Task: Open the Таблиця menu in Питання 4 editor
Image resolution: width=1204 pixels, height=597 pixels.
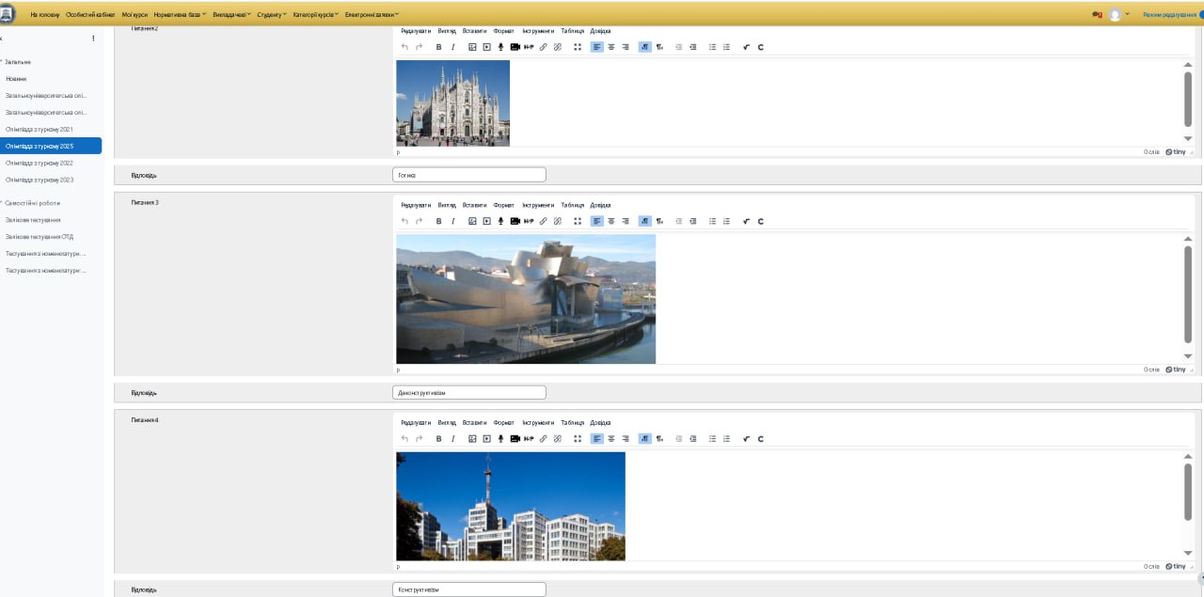Action: (572, 423)
